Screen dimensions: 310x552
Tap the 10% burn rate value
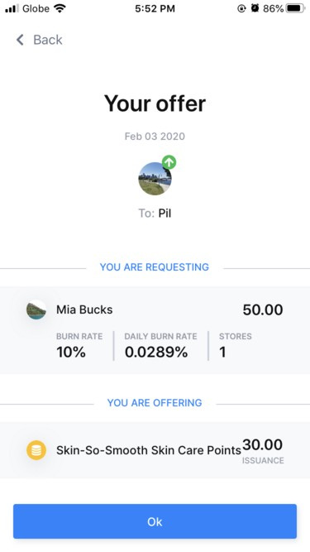click(71, 352)
